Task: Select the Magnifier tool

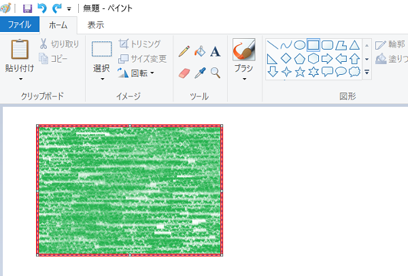Action: point(216,73)
